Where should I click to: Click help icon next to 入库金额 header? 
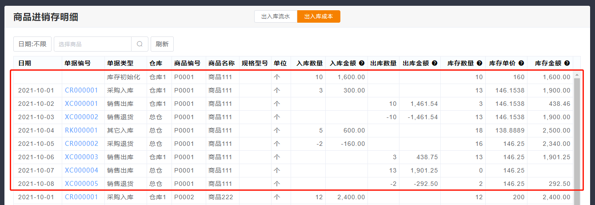pyautogui.click(x=362, y=63)
